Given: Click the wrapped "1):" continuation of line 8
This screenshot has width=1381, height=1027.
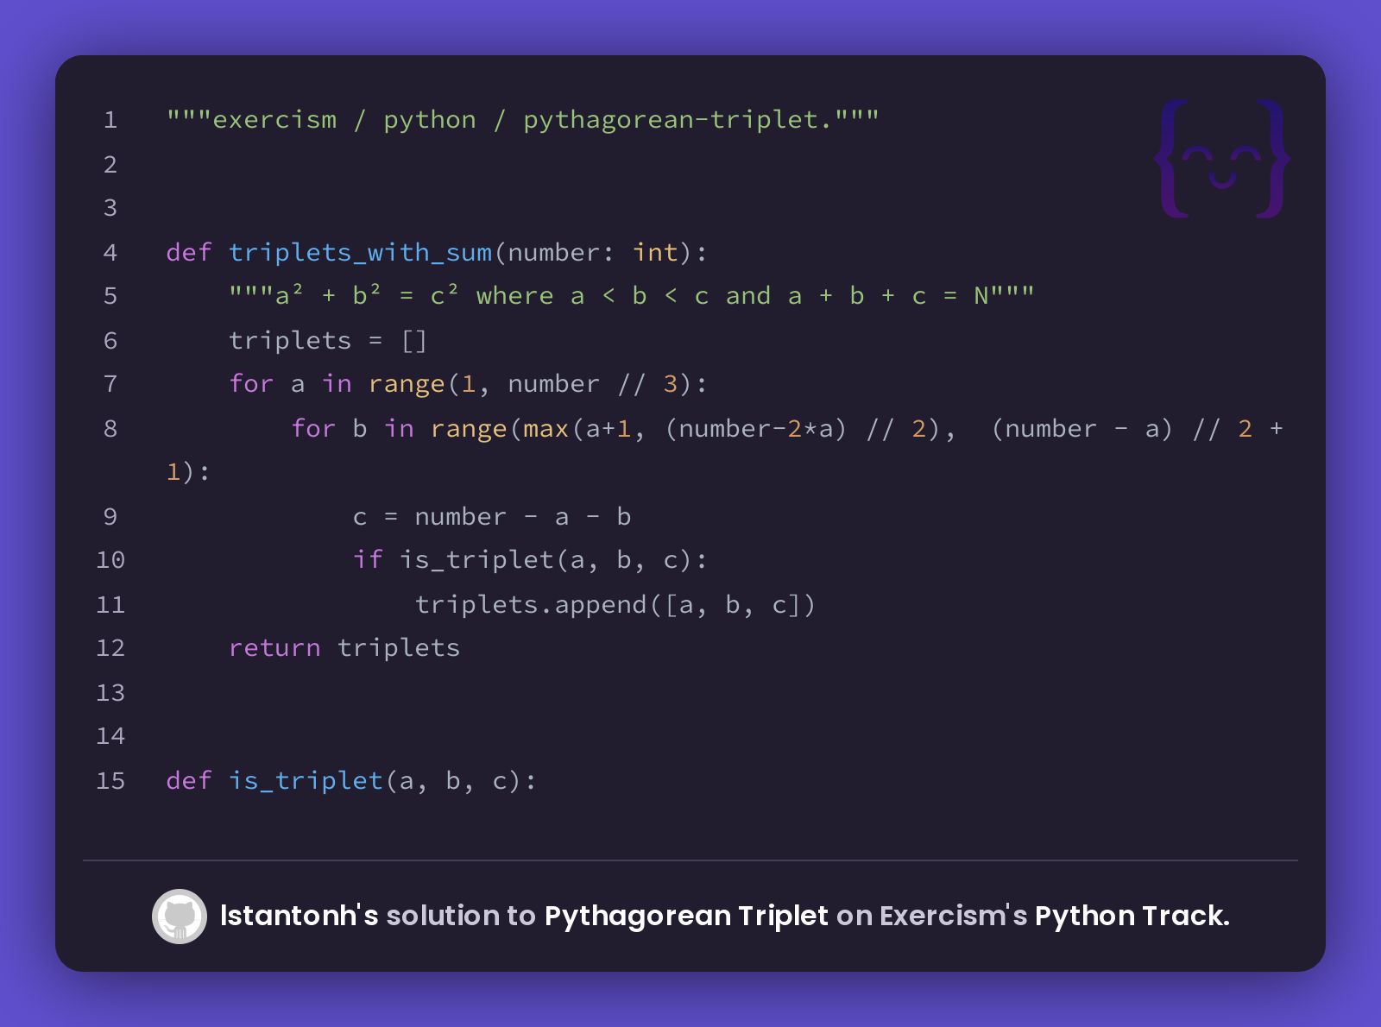Looking at the screenshot, I should 188,472.
